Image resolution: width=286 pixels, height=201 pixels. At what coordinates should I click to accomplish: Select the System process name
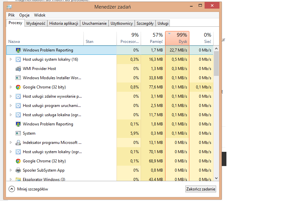29,133
